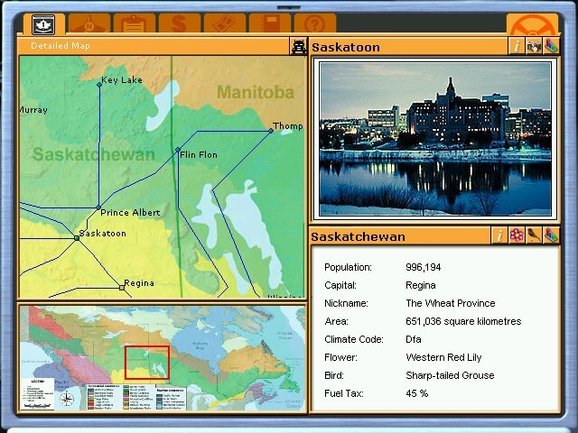Select Regina city marker on the map

[122, 287]
